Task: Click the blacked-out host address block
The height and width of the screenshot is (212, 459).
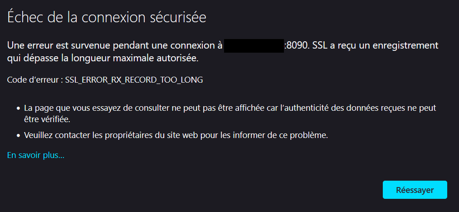Action: 254,46
